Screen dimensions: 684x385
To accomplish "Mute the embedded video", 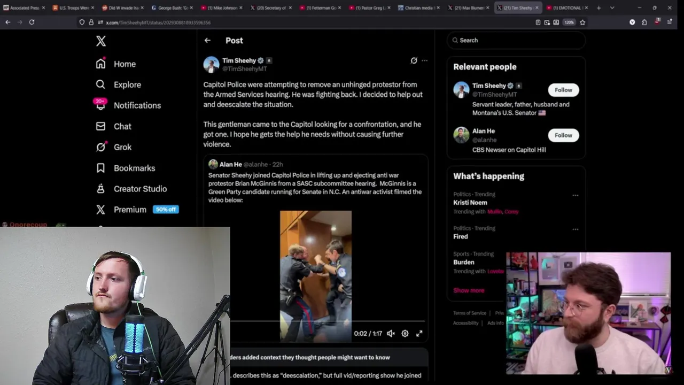I will 391,333.
